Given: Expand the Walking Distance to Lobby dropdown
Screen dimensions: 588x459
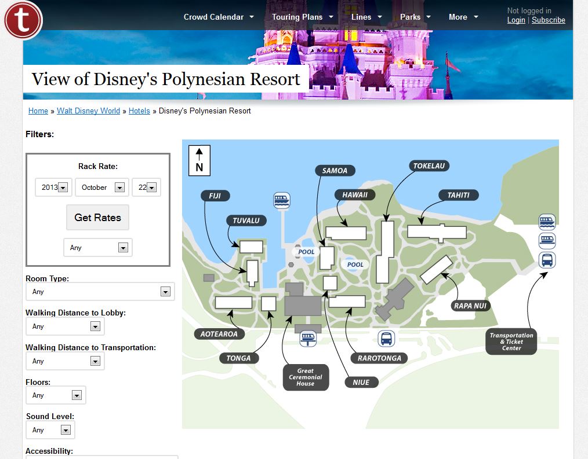Looking at the screenshot, I should point(65,326).
